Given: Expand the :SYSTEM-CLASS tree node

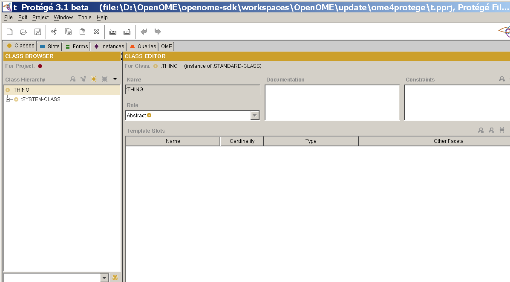Looking at the screenshot, I should pos(7,99).
